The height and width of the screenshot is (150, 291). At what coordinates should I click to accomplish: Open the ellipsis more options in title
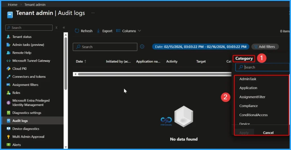(x=93, y=13)
